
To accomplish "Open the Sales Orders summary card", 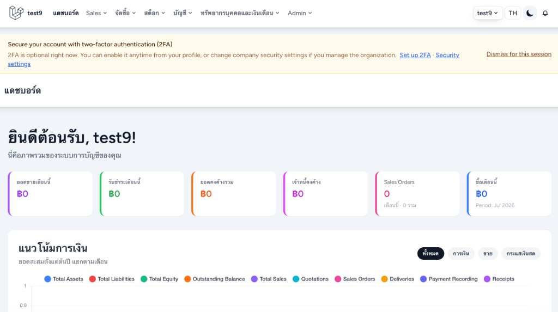I will tap(417, 193).
